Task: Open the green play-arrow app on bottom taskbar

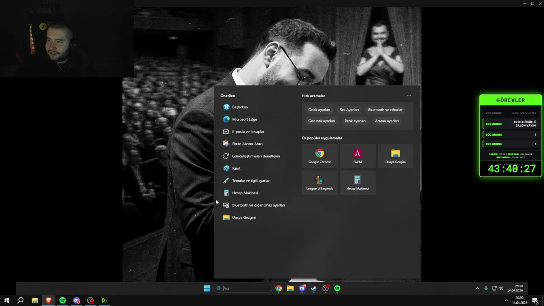Action: [x=104, y=300]
